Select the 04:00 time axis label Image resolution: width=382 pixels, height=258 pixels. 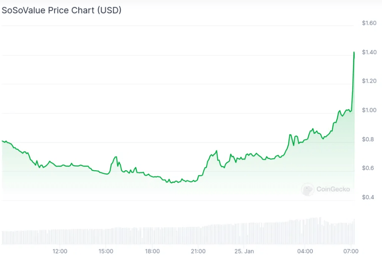tap(305, 251)
